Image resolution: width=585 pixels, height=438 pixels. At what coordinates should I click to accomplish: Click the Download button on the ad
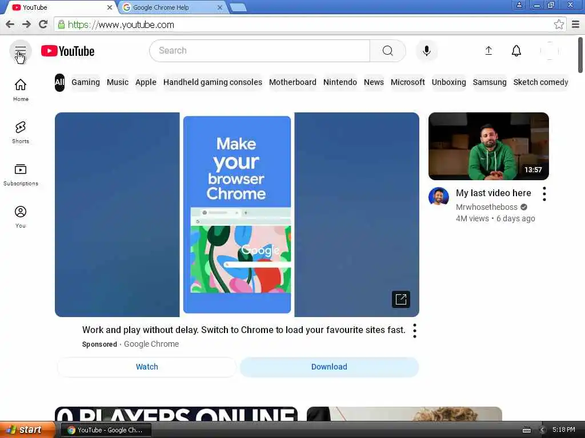point(329,367)
